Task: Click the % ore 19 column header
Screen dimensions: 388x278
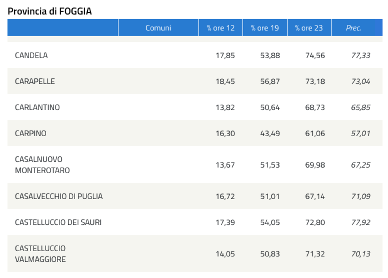Action: pyautogui.click(x=265, y=28)
